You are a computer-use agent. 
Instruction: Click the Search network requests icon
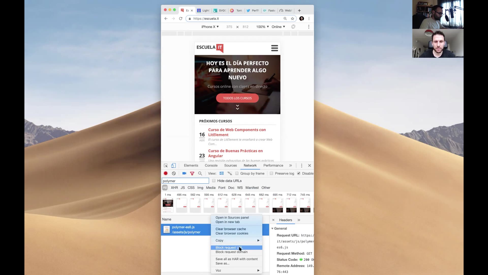pyautogui.click(x=200, y=173)
